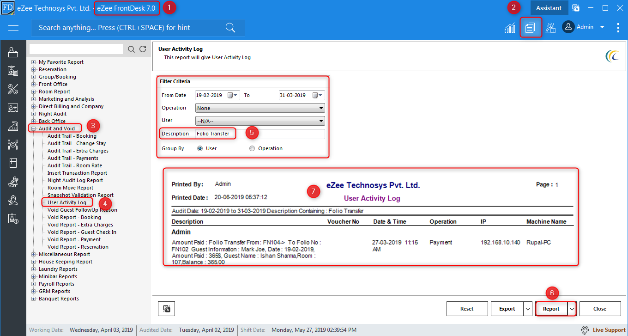This screenshot has width=628, height=336.
Task: Select Snapshot Validation Report
Action: (80, 195)
